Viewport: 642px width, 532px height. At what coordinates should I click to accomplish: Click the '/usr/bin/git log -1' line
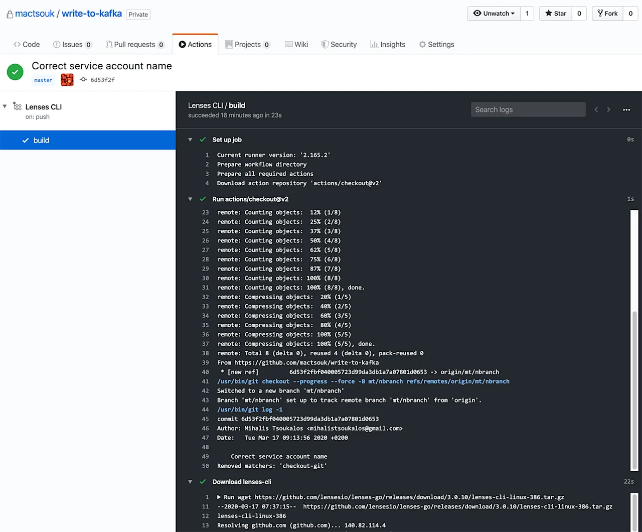point(250,410)
